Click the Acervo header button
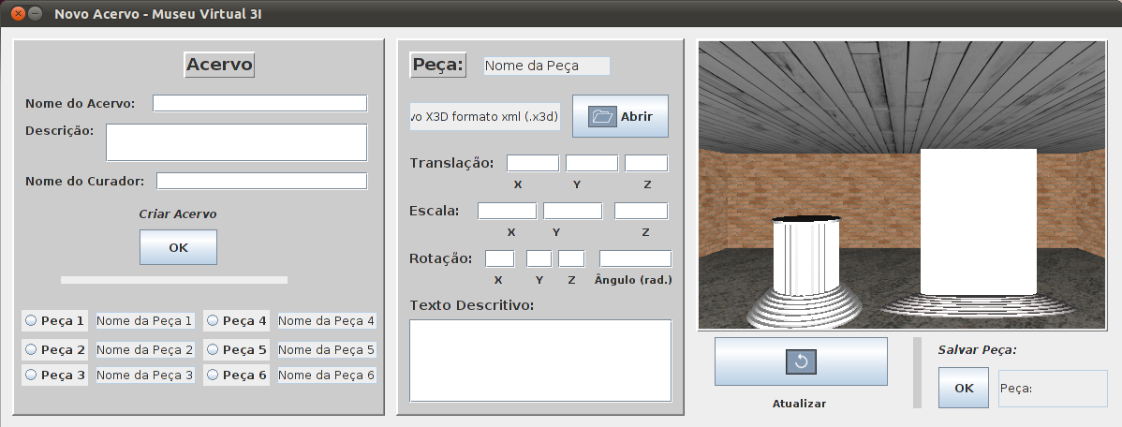Screen dimensions: 1122x427 point(220,66)
